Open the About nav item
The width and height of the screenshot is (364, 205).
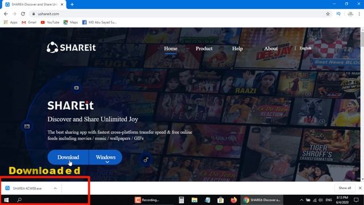tap(271, 48)
